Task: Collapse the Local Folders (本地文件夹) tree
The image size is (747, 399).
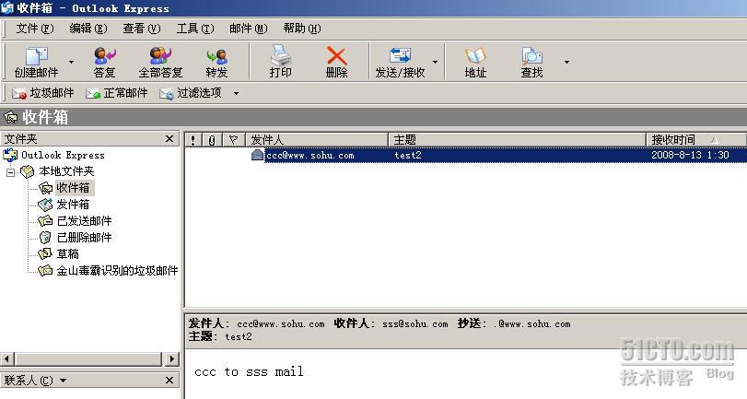Action: [11, 172]
